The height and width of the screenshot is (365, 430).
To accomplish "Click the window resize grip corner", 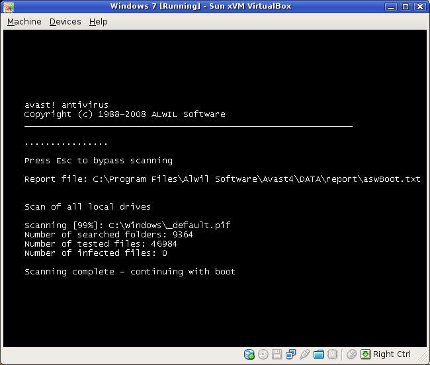I will point(423,358).
